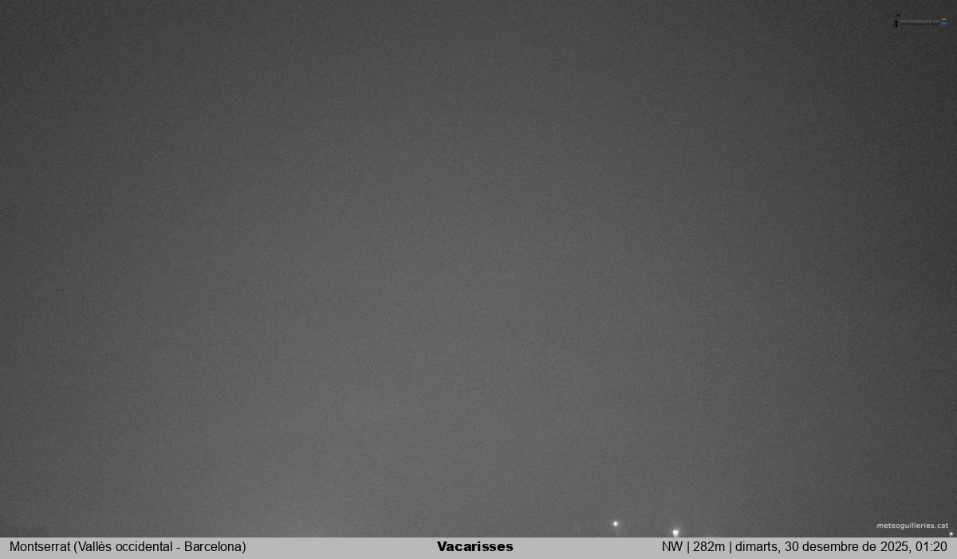Click the 01:20 timestamp
Screen dimensions: 957x559
coord(931,547)
